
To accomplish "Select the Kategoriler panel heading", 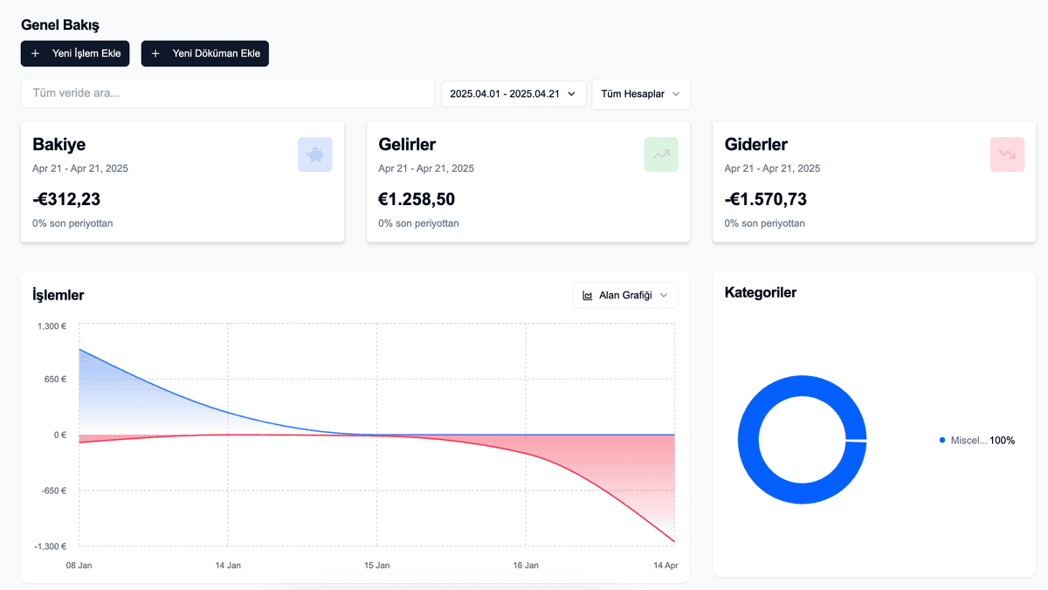I will click(760, 292).
